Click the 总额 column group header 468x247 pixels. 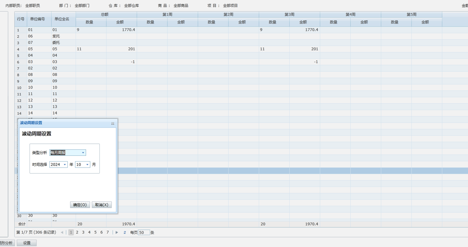[105, 15]
